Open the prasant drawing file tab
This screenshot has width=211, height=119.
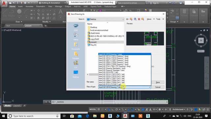pos(33,26)
